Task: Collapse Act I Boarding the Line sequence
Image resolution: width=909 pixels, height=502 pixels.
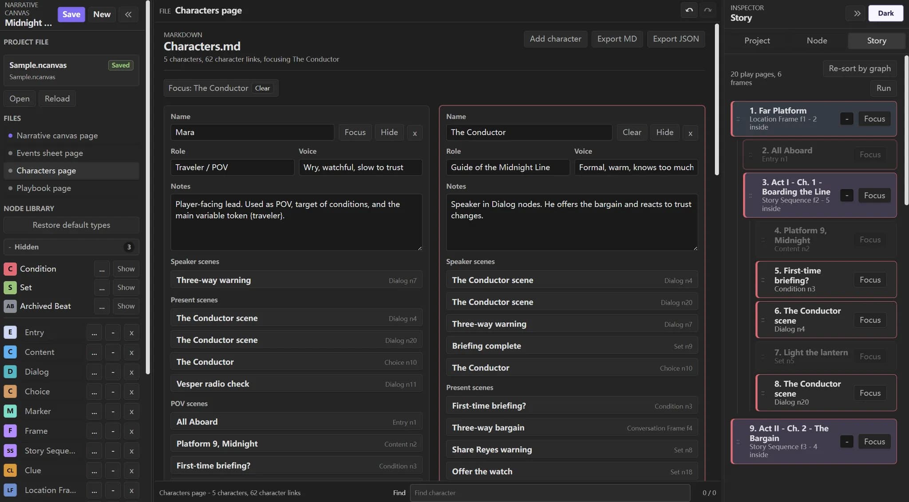Action: 846,196
